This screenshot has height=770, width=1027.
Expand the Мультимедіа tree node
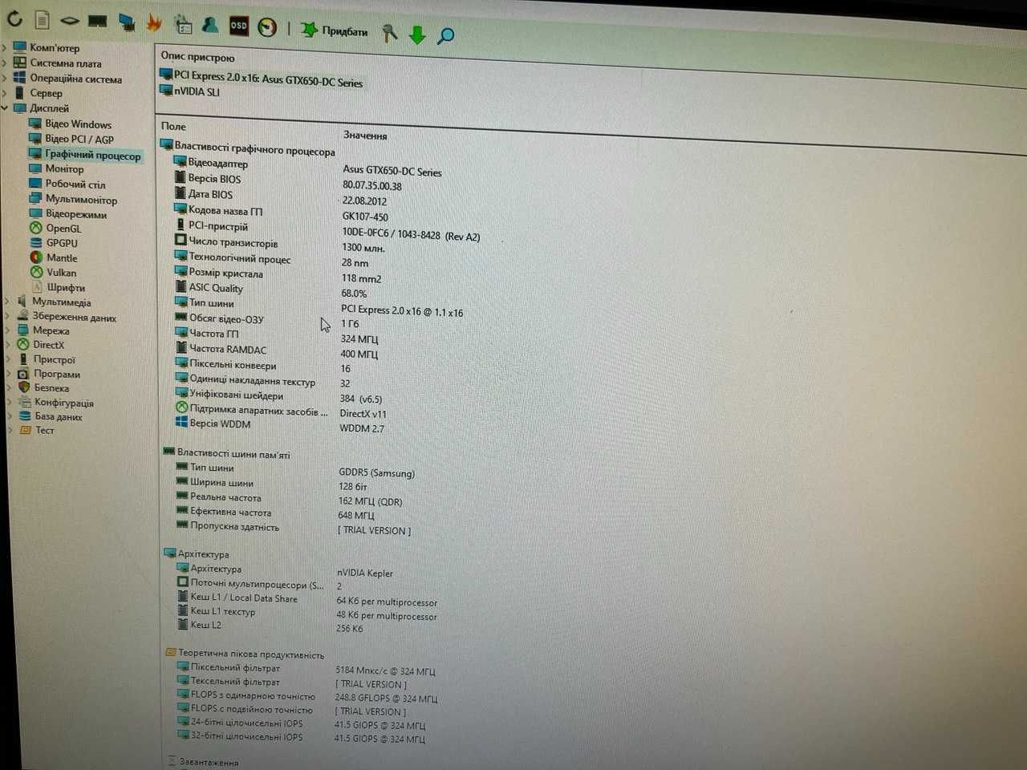[x=8, y=302]
